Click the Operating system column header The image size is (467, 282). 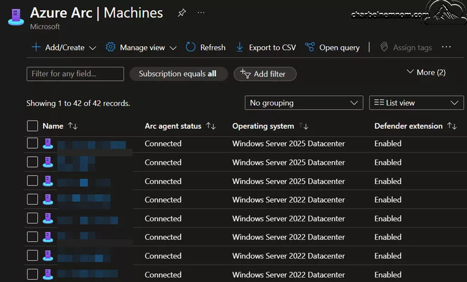tap(263, 126)
